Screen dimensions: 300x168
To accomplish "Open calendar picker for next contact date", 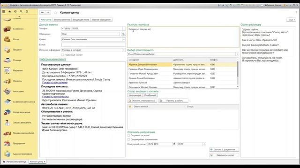I will click(174, 144).
